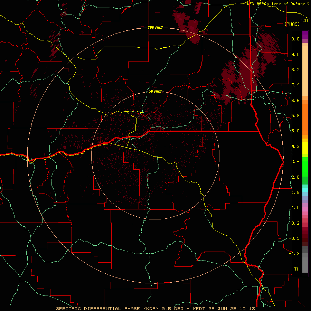Image resolution: width=311 pixels, height=311 pixels.
Task: Click the 9.0 value on the color scale
Action: click(295, 54)
